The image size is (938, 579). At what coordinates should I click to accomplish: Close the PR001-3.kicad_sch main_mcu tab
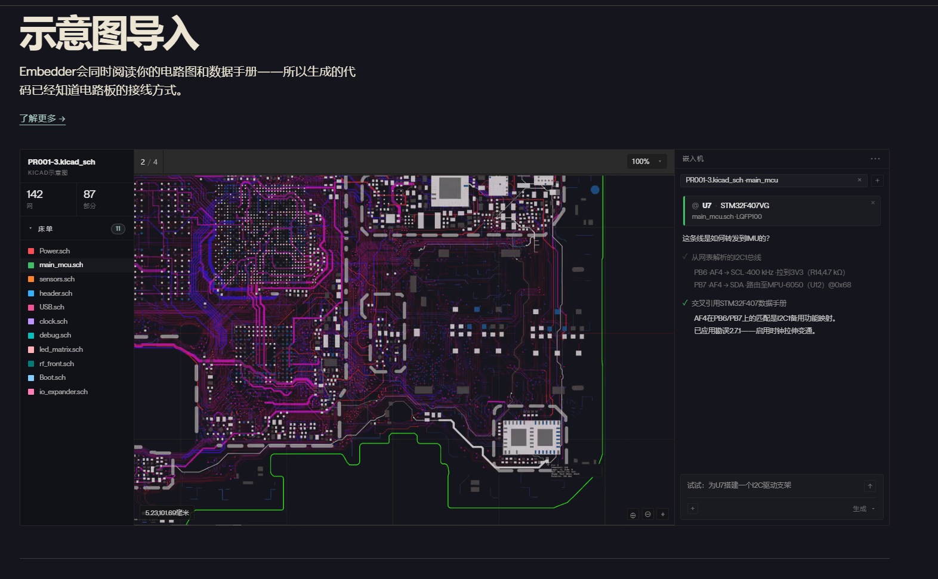(x=859, y=180)
